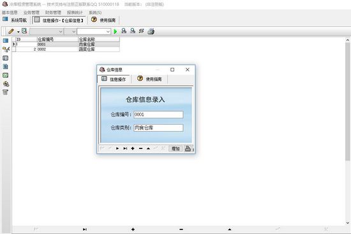Click the up-triangle edit icon in the bottom navigator
This screenshot has height=234, width=351.
(x=230, y=230)
